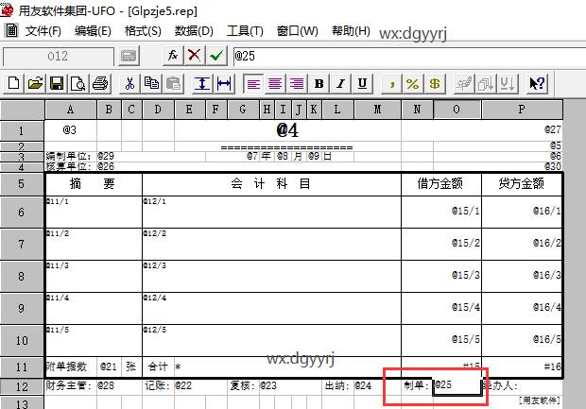This screenshot has width=586, height=409.
Task: Cancel the entry with the red X
Action: point(195,56)
